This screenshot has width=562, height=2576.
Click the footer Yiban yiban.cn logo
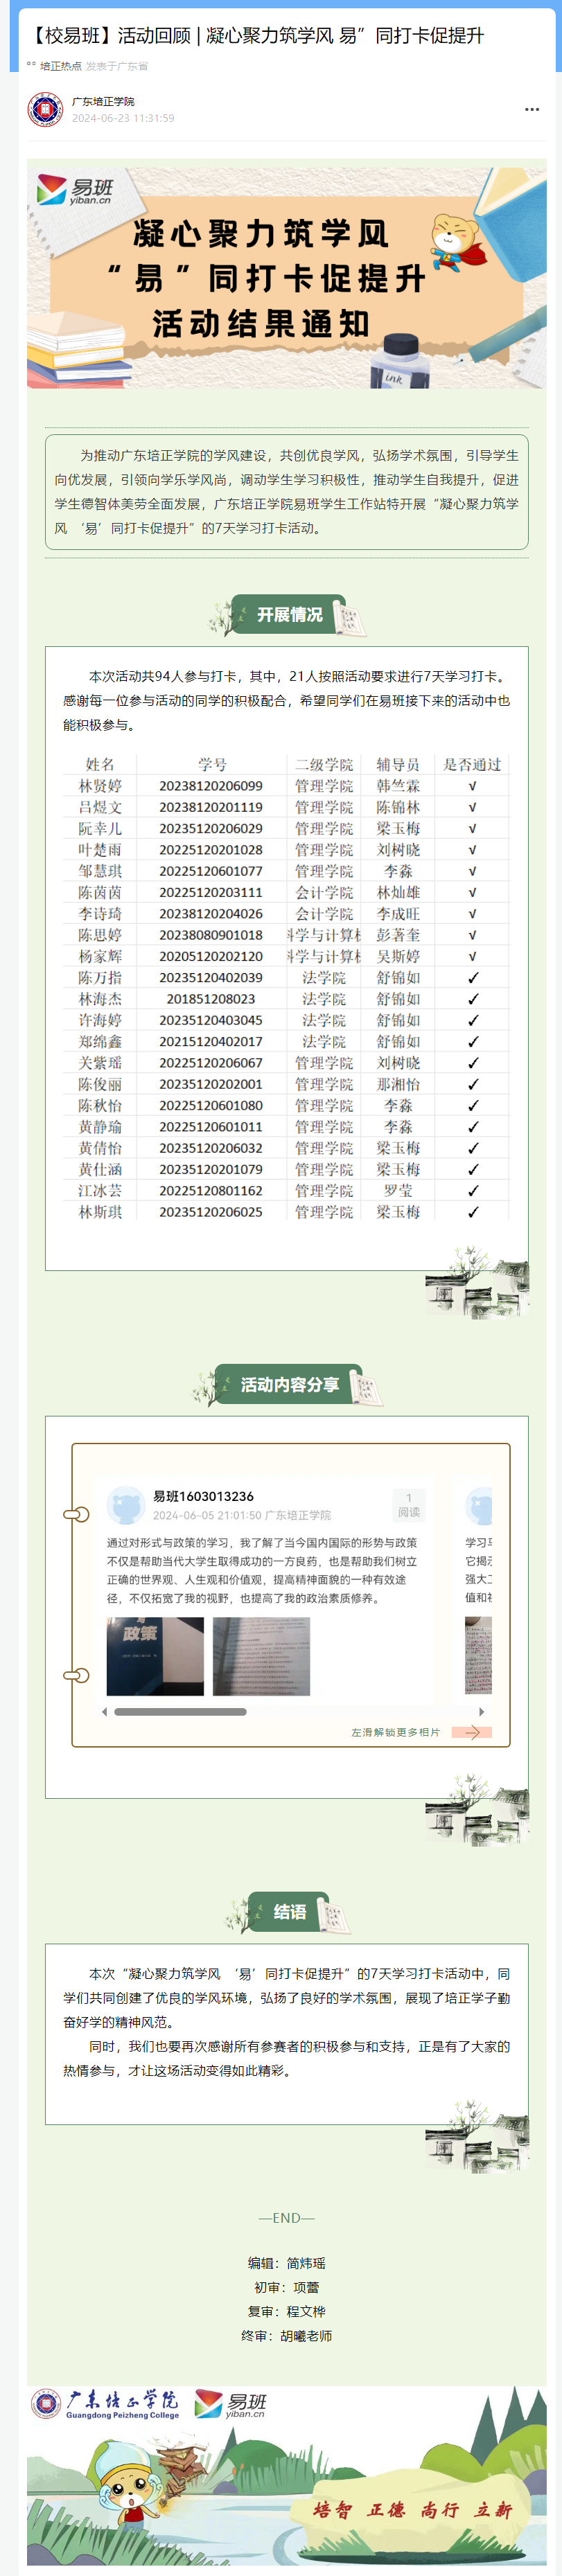tap(231, 2404)
